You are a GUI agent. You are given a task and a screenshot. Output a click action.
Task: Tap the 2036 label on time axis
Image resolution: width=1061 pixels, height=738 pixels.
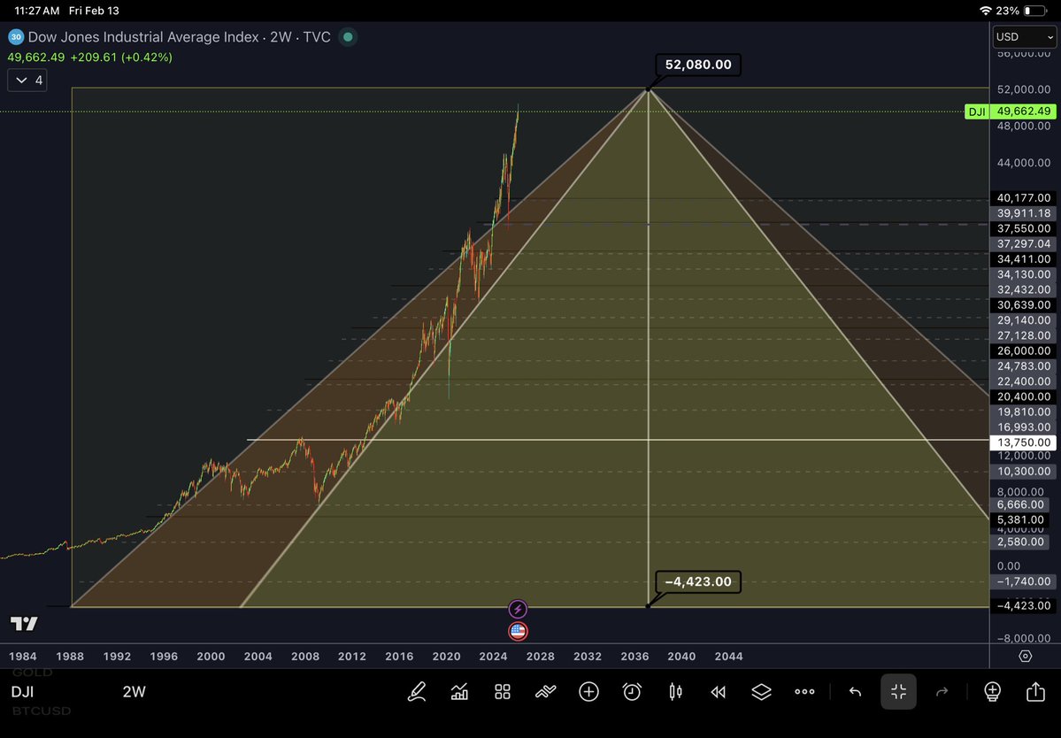tap(634, 657)
